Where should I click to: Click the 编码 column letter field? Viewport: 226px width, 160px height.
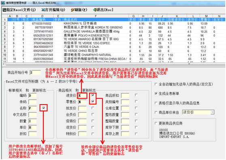click(32, 96)
